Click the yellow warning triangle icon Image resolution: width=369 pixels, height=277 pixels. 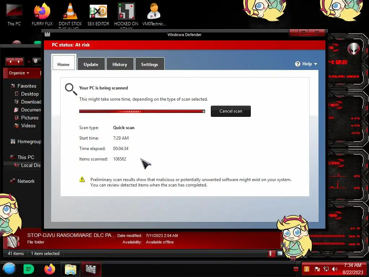click(x=82, y=179)
